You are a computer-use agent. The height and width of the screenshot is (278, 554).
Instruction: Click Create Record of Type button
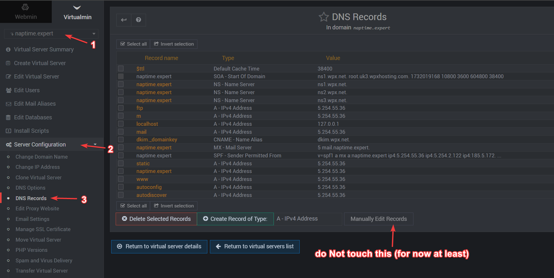coord(235,219)
